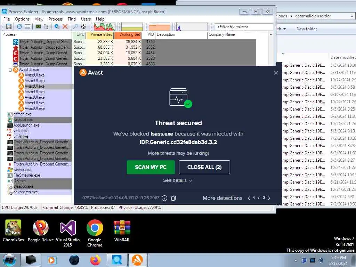The height and width of the screenshot is (267, 356).
Task: Go to next detection arrow
Action: (269, 198)
